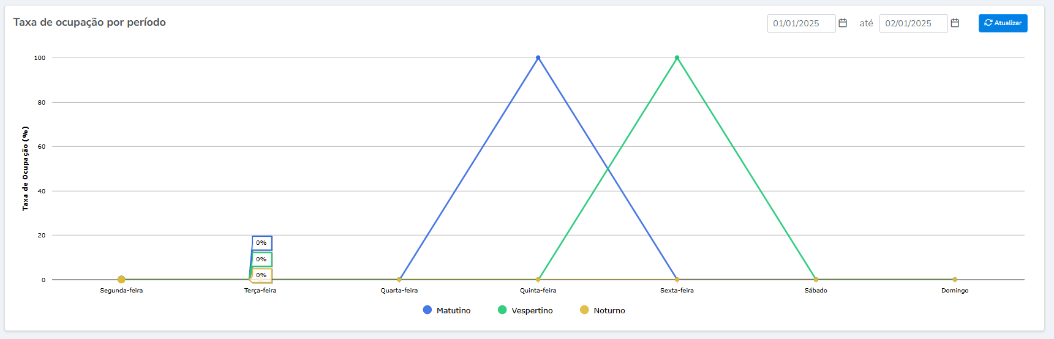Screen dimensions: 1054x339
Task: Click the Atualizar refresh button
Action: [x=1003, y=23]
